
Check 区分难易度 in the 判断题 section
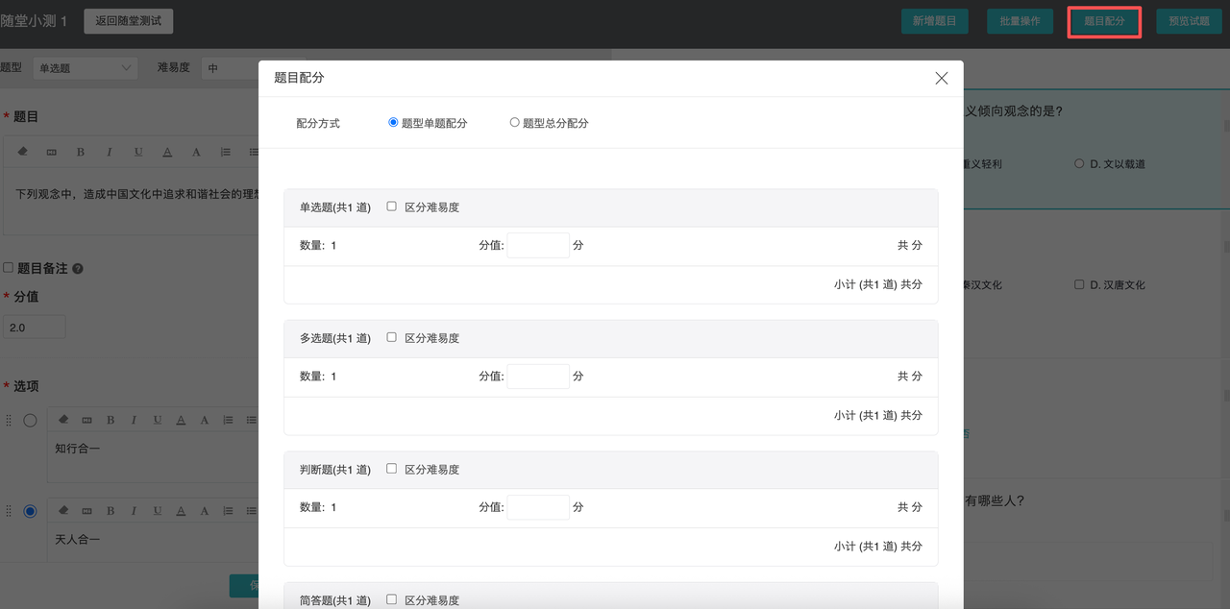tap(391, 469)
